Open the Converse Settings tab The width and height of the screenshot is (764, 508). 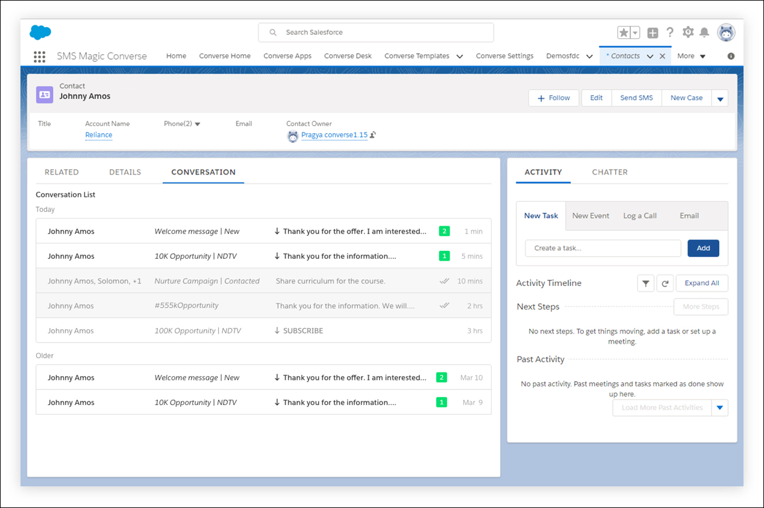(504, 56)
